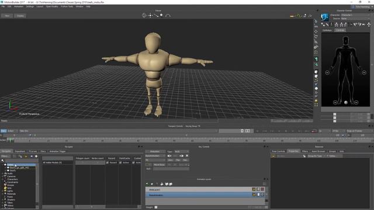Select the viewer pan/travelling icon

pos(150,16)
